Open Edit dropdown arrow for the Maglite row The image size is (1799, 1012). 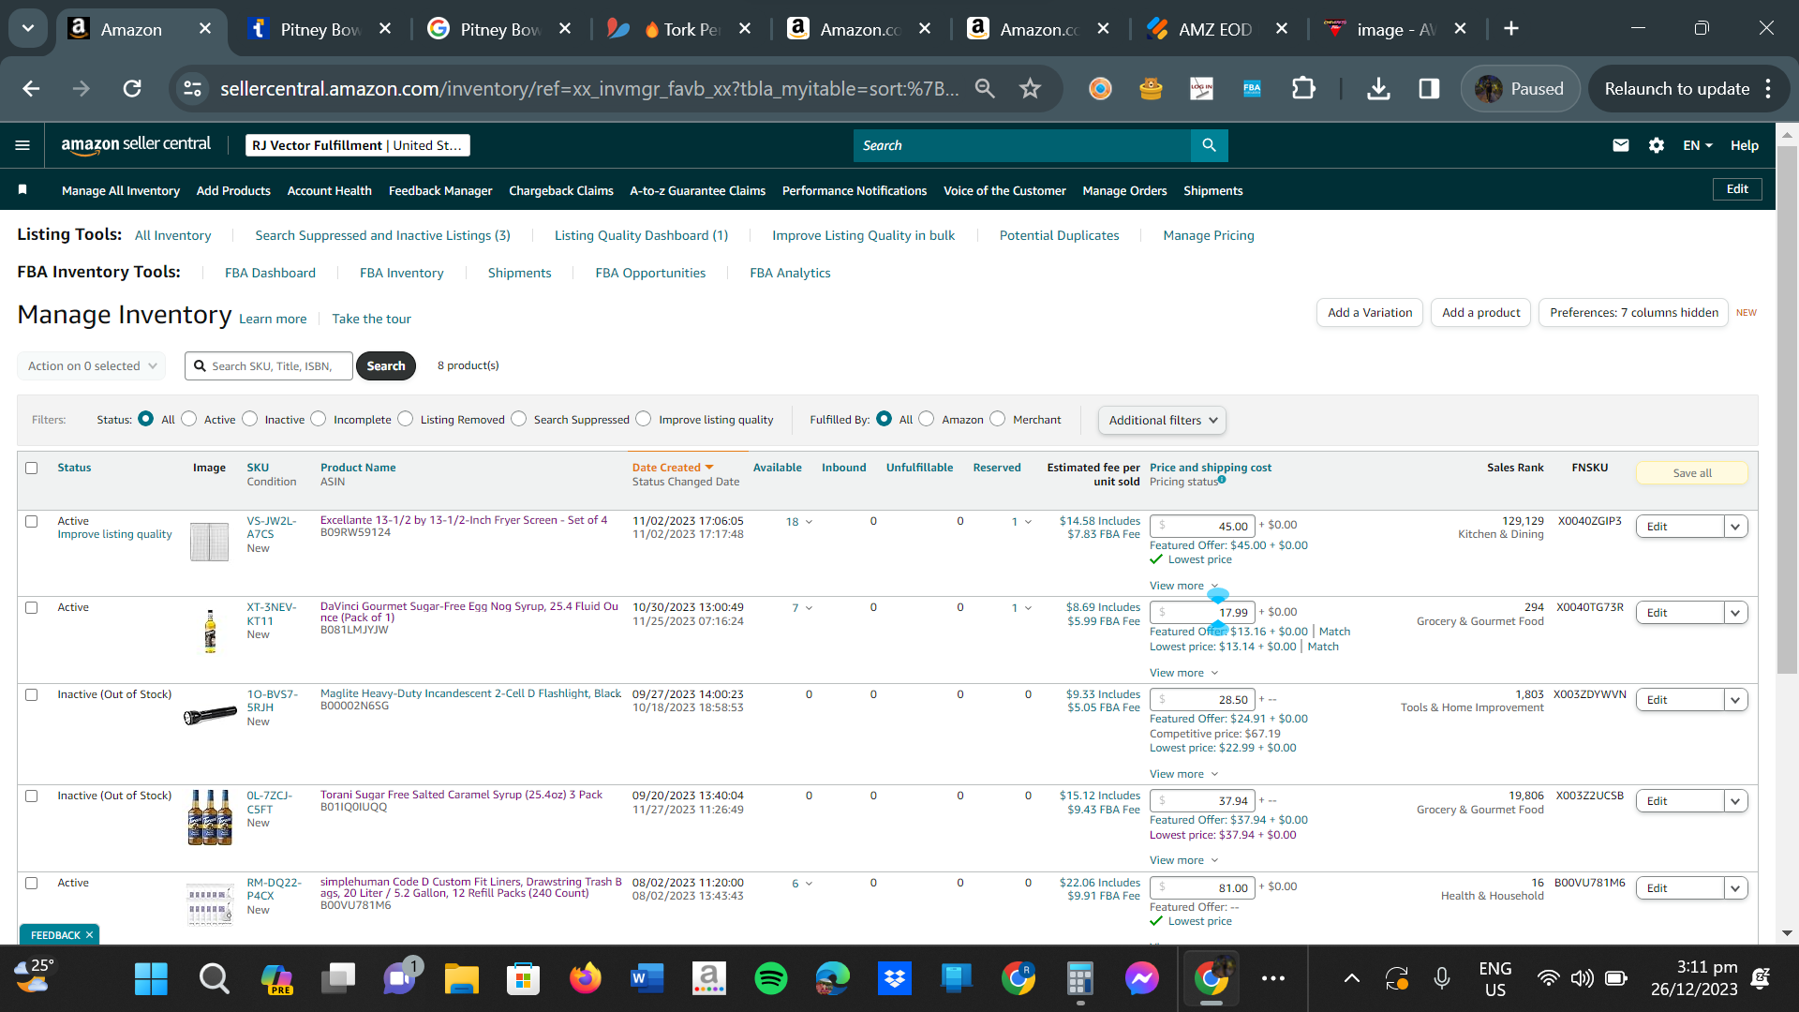point(1735,700)
